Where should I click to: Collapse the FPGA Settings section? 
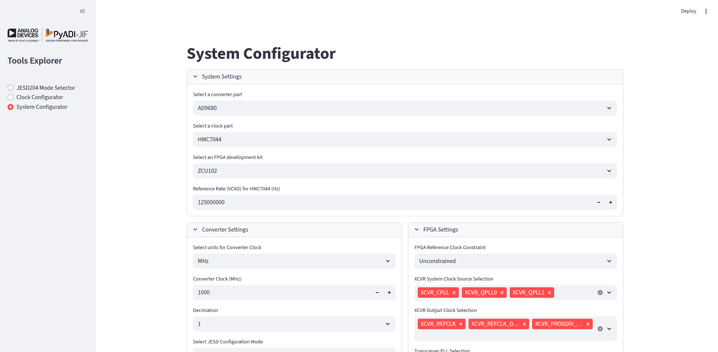[417, 229]
